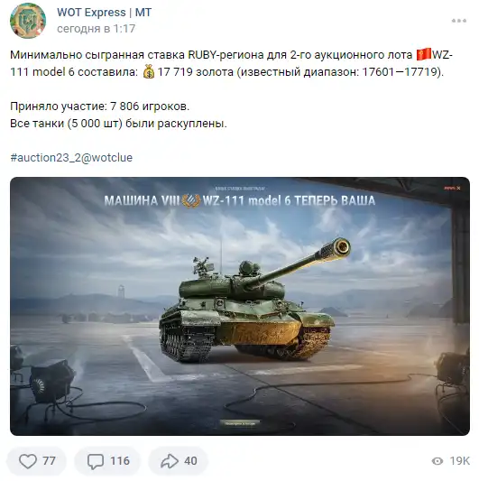This screenshot has width=479, height=481.
Task: Click the comment count 116
Action: point(120,461)
